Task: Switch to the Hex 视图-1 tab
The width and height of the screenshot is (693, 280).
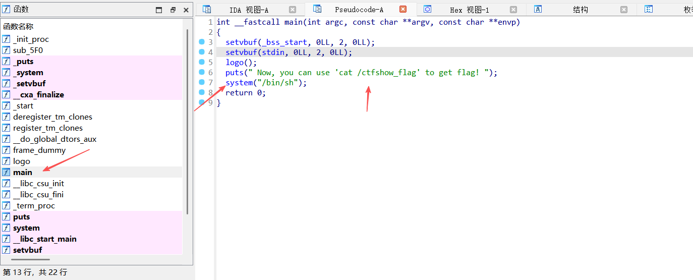Action: click(469, 10)
